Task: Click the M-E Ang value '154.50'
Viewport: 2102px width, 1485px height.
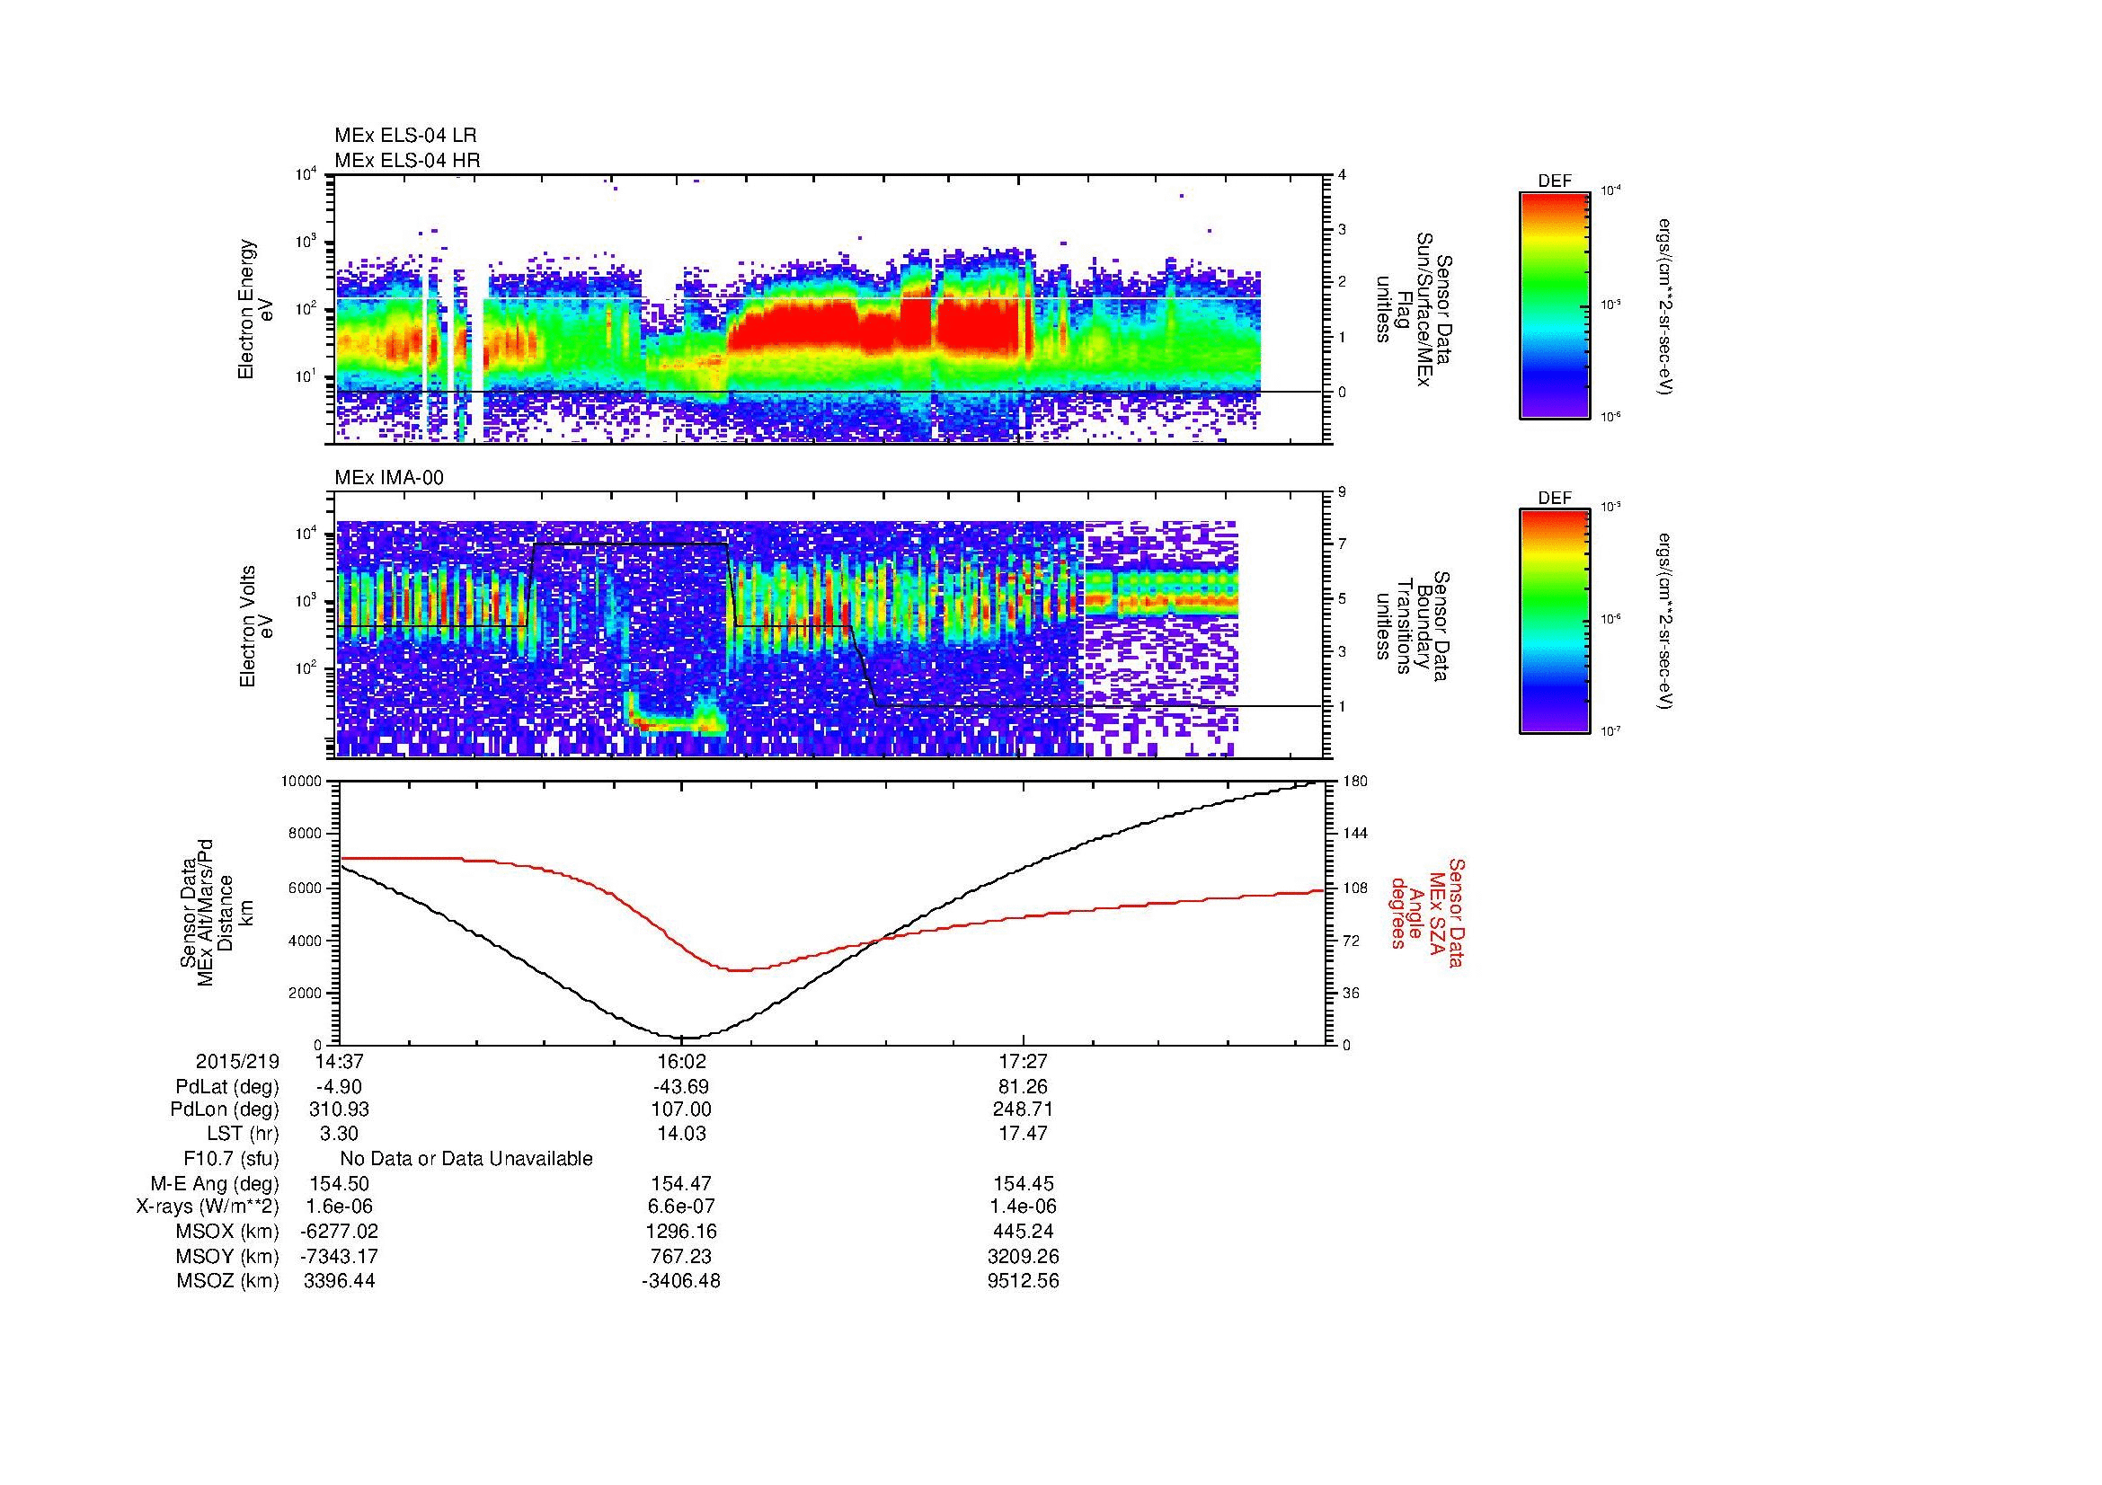Action: tap(340, 1183)
